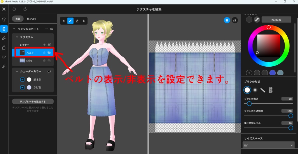This screenshot has width=298, height=154.
Task: Open the brush accessory category icon in sidebar
Action: click(4, 67)
